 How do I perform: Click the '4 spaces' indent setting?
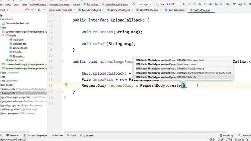pos(239,139)
